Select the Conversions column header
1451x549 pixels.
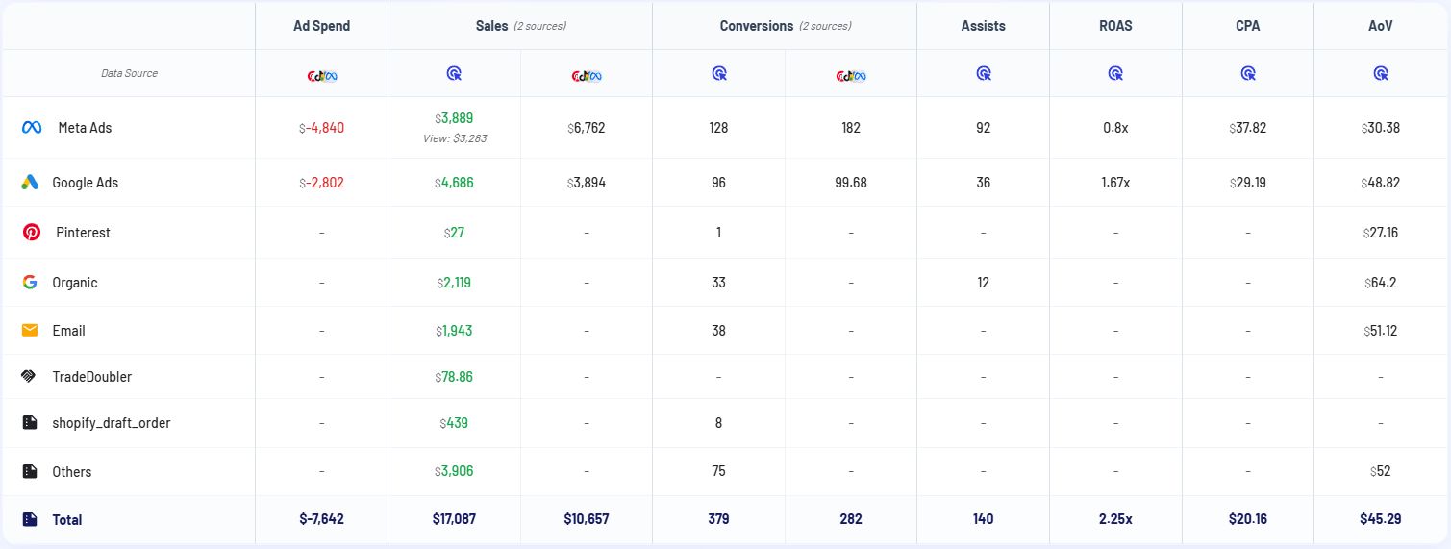click(x=757, y=26)
